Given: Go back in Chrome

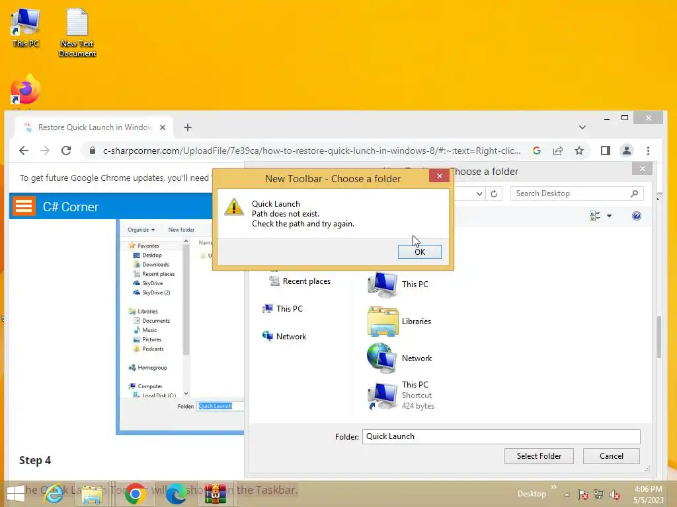Looking at the screenshot, I should click(x=24, y=151).
